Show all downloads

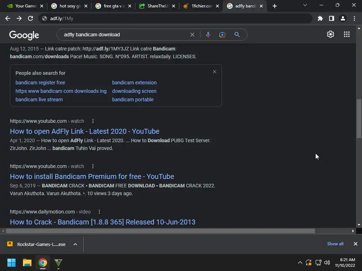click(335, 244)
